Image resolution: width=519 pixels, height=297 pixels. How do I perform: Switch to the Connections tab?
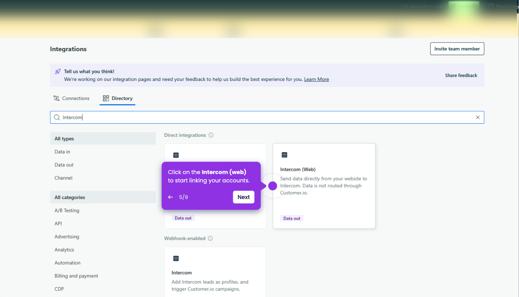pos(72,98)
